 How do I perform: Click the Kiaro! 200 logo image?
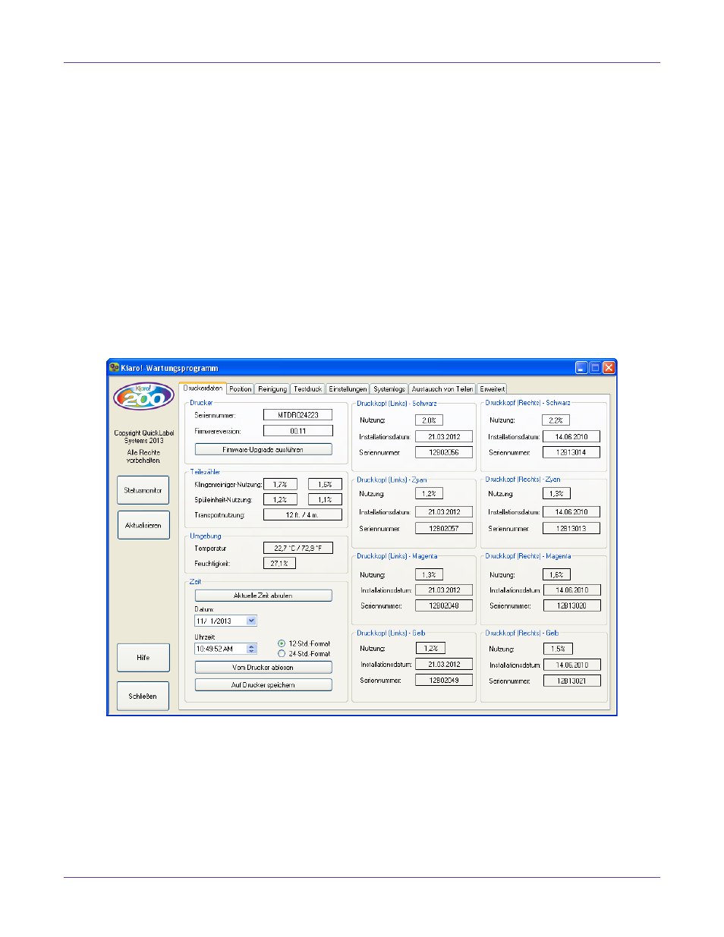pyautogui.click(x=143, y=396)
